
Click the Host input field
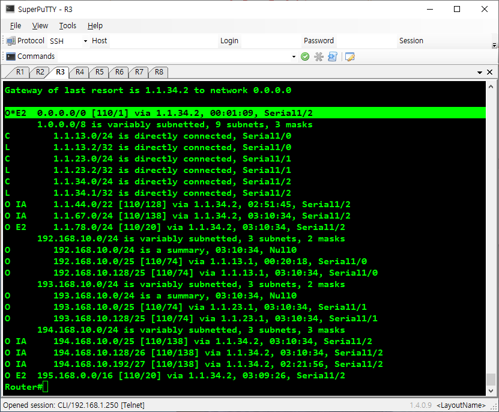(163, 41)
